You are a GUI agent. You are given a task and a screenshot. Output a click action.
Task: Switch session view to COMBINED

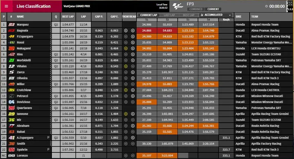click(x=196, y=9)
